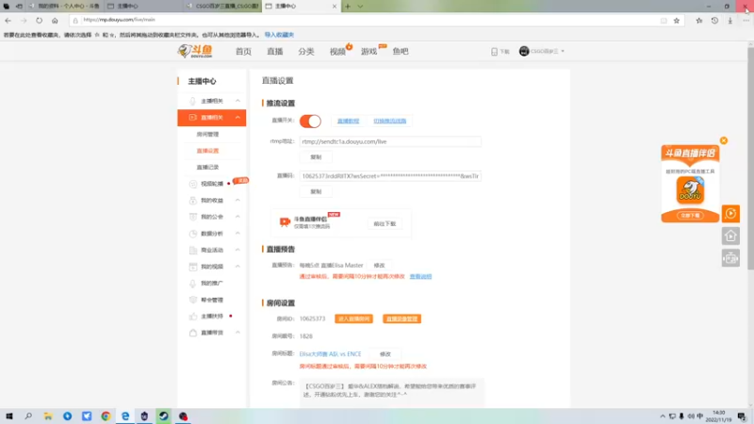This screenshot has width=754, height=424.
Task: Open the favorites list icon in toolbar
Action: pos(699,20)
